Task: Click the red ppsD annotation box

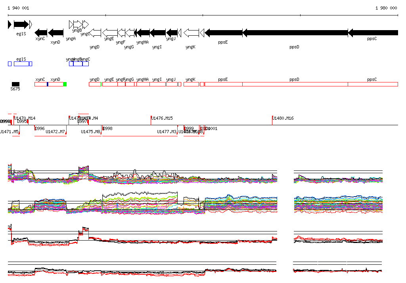Action: [x=295, y=84]
